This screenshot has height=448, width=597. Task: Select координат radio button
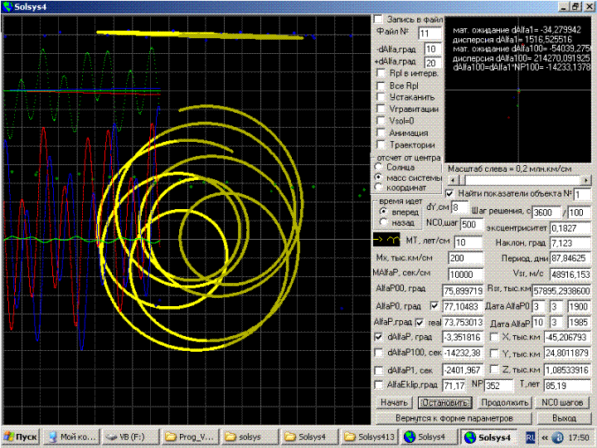point(378,187)
